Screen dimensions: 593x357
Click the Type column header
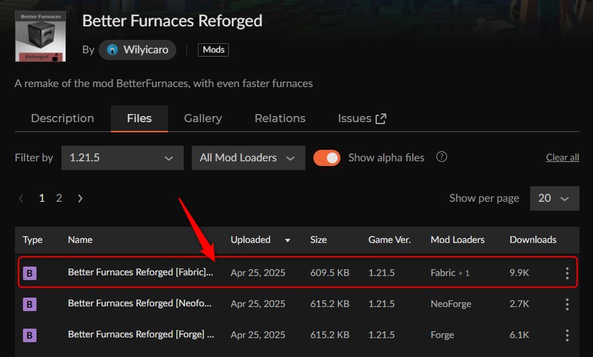click(32, 240)
